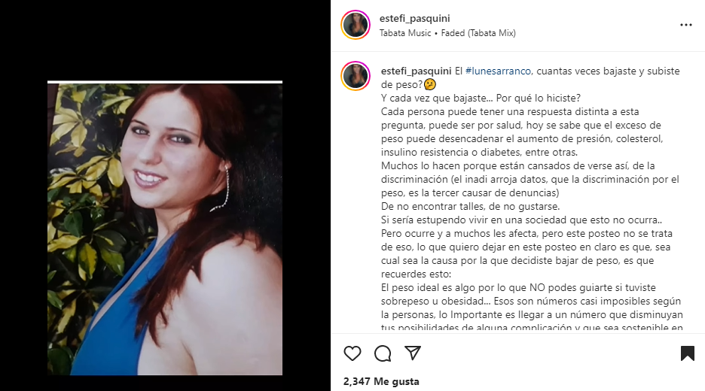The width and height of the screenshot is (705, 391).
Task: Open estefi_pasquini profile from the post header
Action: 414,18
